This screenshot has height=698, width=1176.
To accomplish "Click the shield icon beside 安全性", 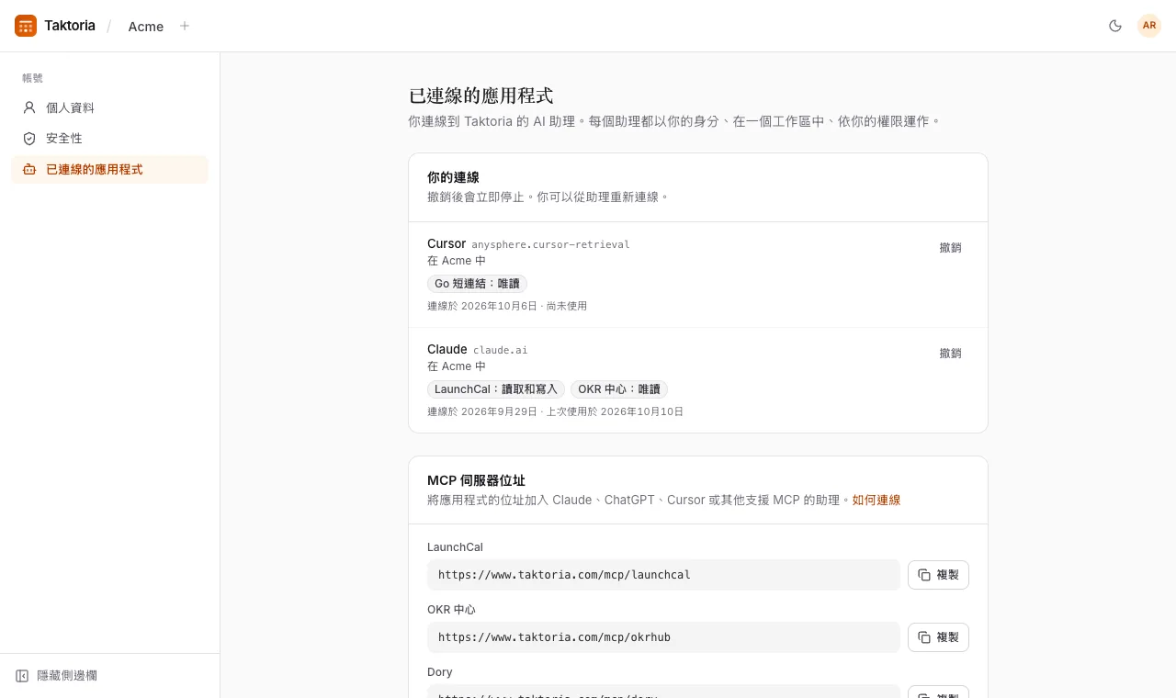I will point(29,138).
